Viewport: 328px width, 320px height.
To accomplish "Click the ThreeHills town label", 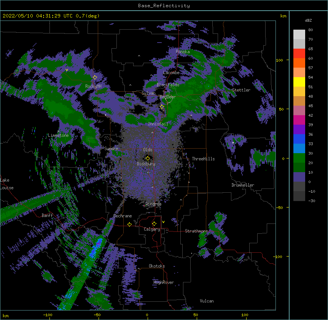I will tap(203, 159).
